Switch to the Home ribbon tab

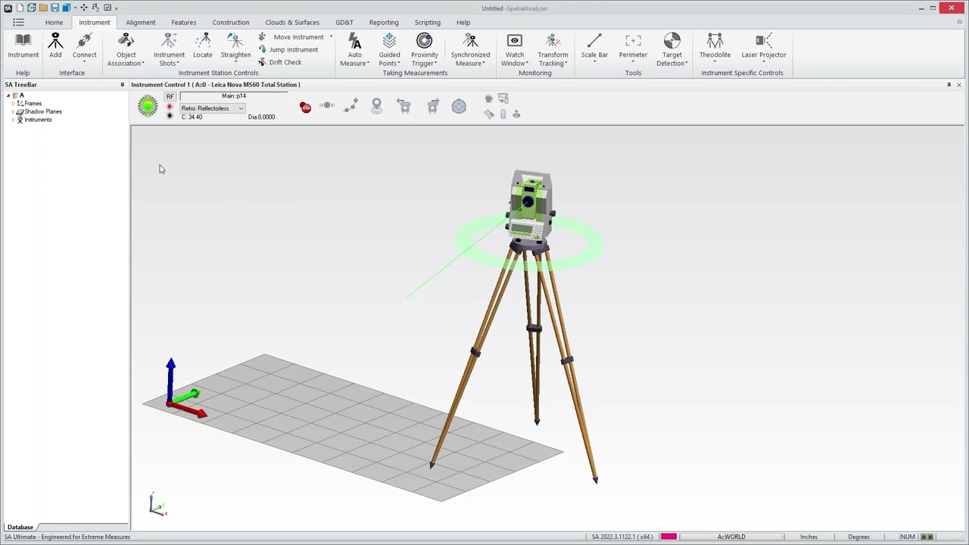(54, 22)
